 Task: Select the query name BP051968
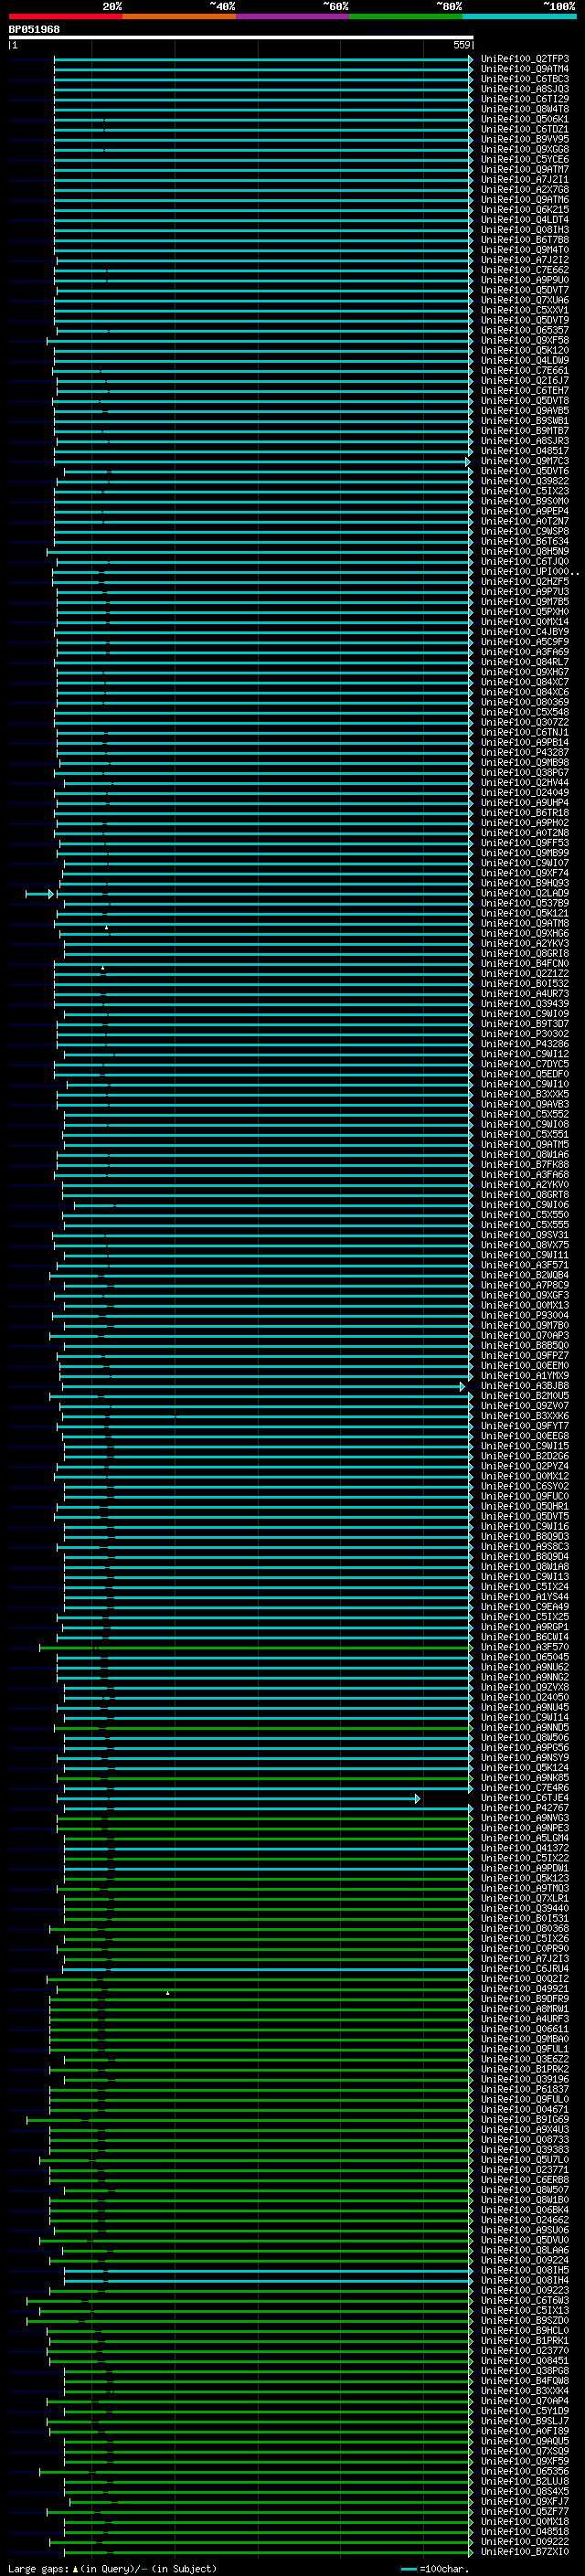point(34,29)
